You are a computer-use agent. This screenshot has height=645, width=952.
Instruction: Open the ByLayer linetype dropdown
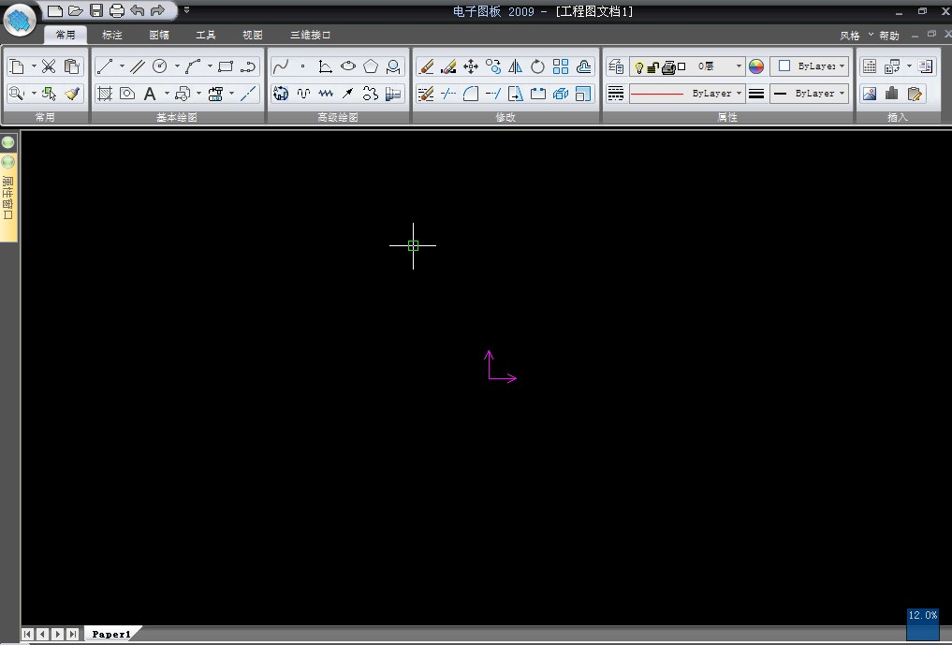coord(739,94)
